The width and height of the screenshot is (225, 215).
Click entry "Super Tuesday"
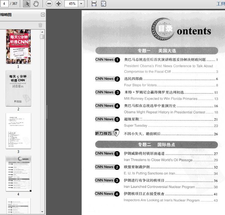tap(135, 126)
